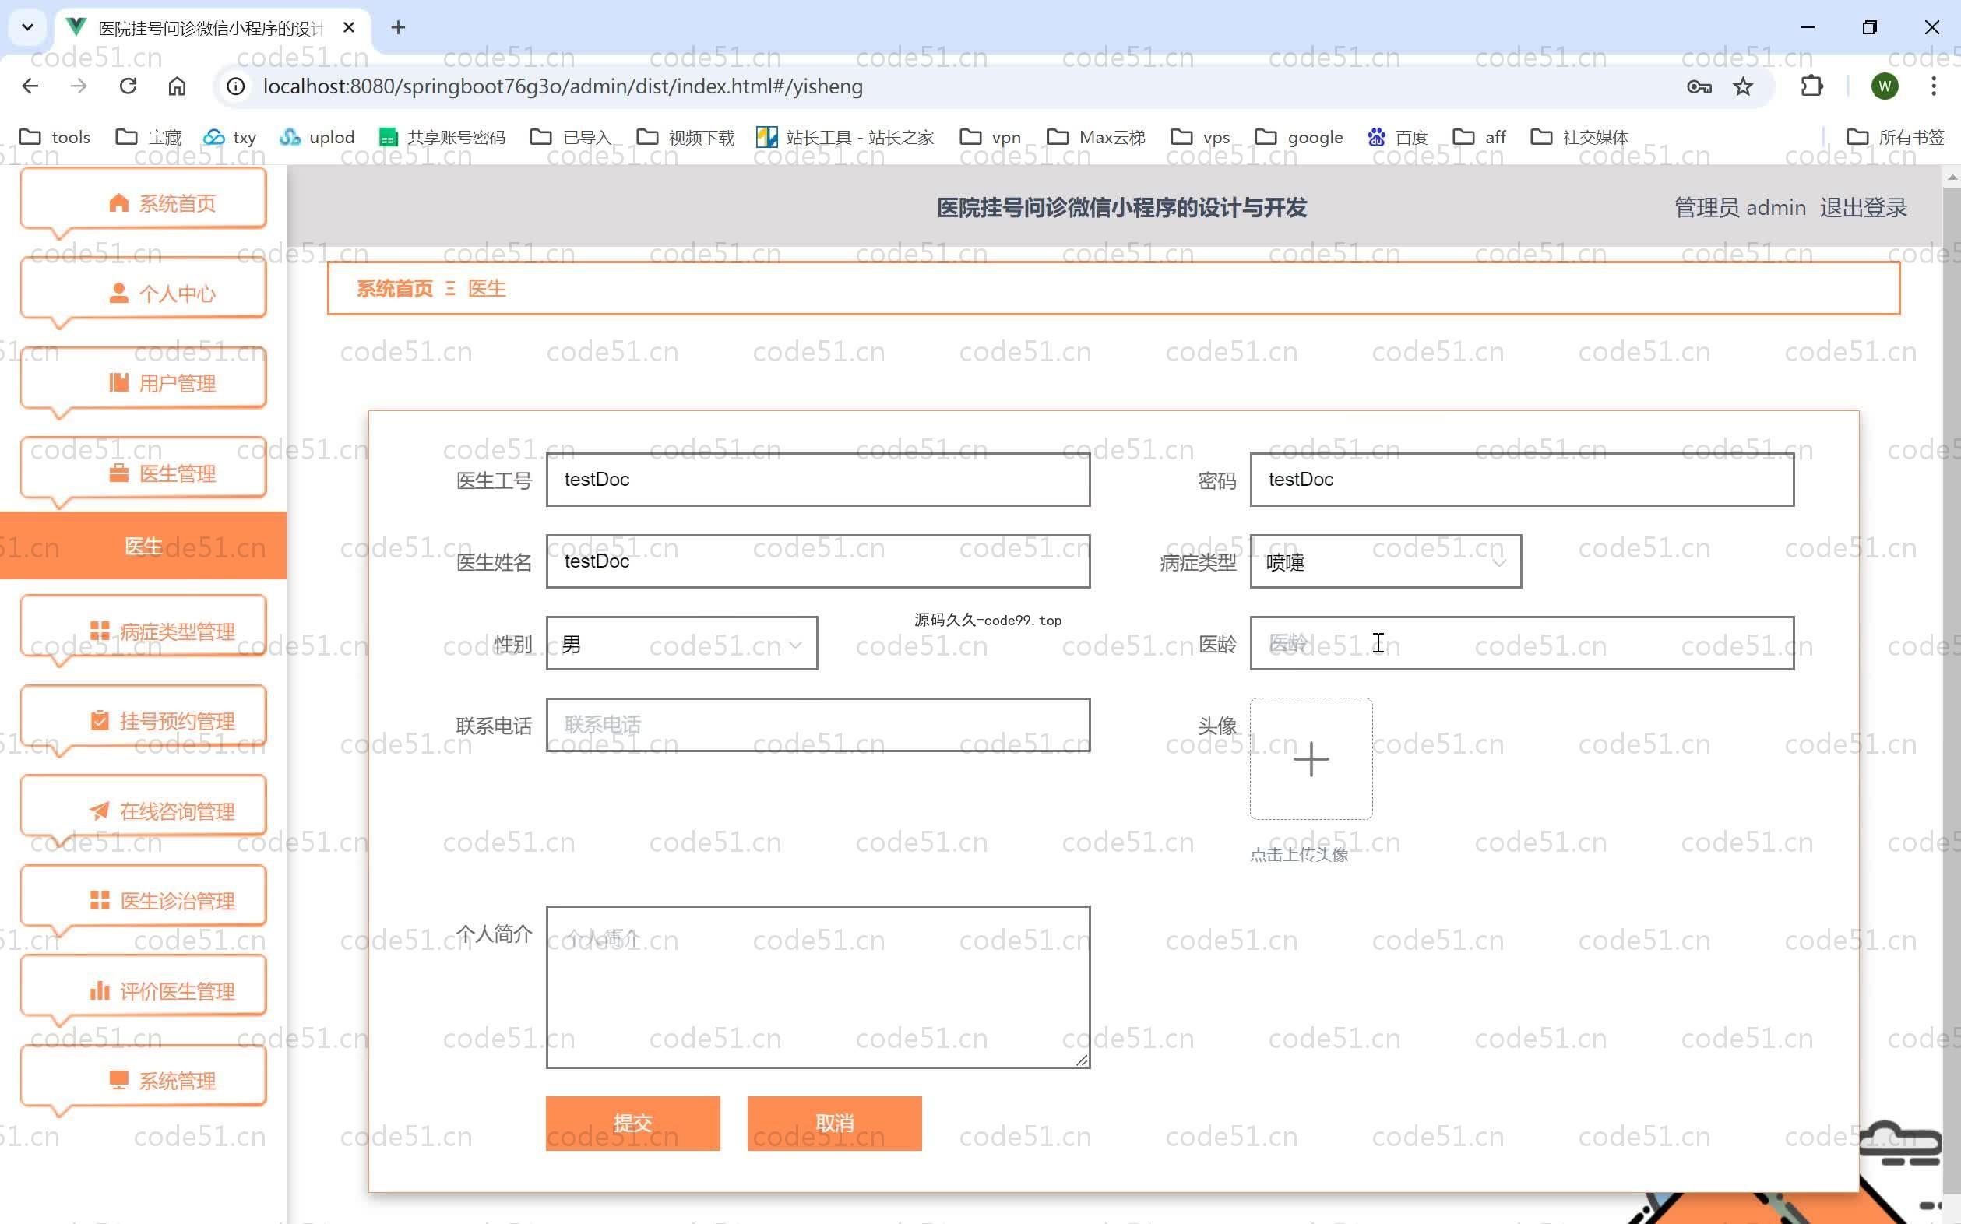This screenshot has width=1961, height=1224.
Task: Open 共享账号密码 bookmark
Action: 442,137
